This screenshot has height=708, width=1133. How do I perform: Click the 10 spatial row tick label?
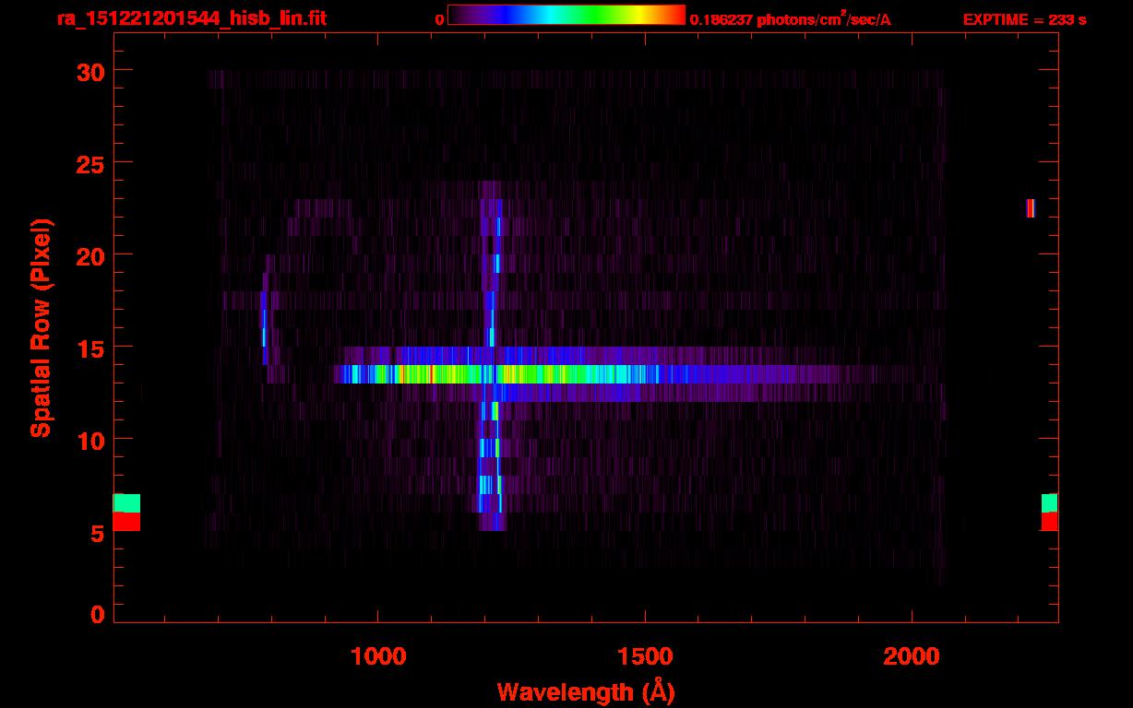tap(89, 440)
